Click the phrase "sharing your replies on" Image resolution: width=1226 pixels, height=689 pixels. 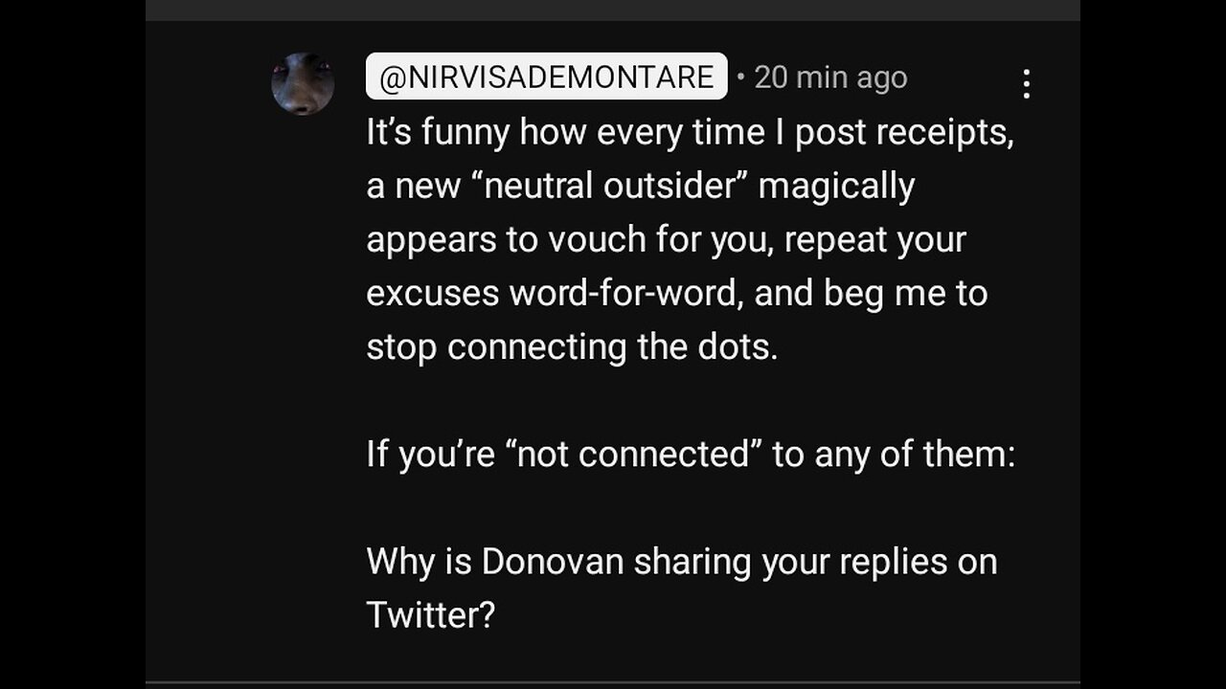[x=816, y=562]
